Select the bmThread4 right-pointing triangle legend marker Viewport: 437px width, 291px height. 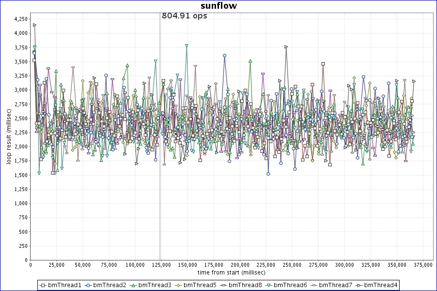pos(359,285)
